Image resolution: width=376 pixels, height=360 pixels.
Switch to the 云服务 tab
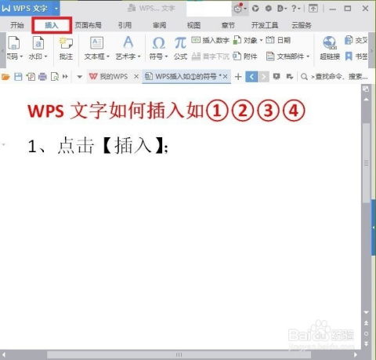[302, 25]
